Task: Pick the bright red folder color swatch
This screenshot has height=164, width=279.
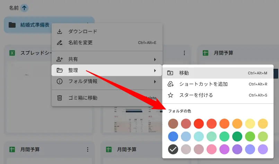Action: (199, 124)
